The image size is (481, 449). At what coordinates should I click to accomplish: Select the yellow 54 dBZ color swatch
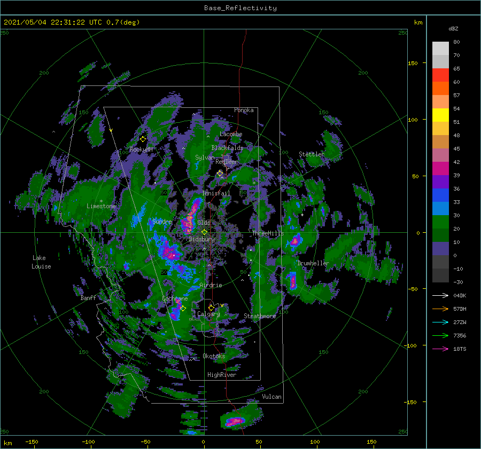point(440,115)
